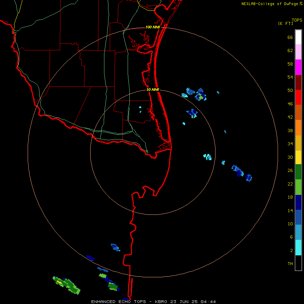Screen dimensions: 304x304
Task: Click the '10' legend value
Action: (290, 224)
